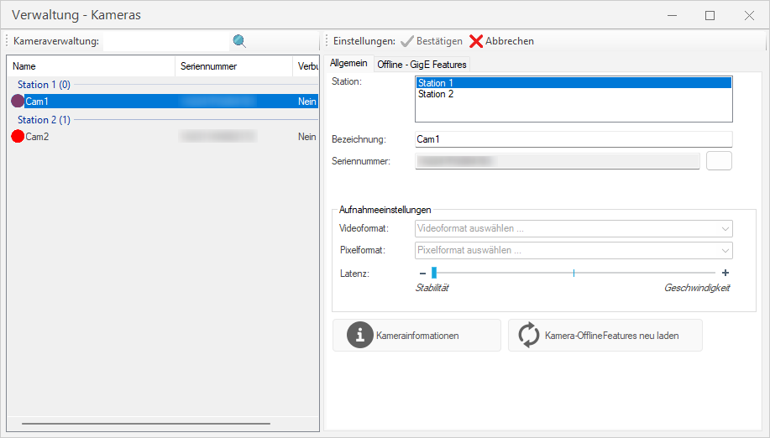The height and width of the screenshot is (438, 770).
Task: Click the Kamerainformationen info icon
Action: [x=359, y=335]
